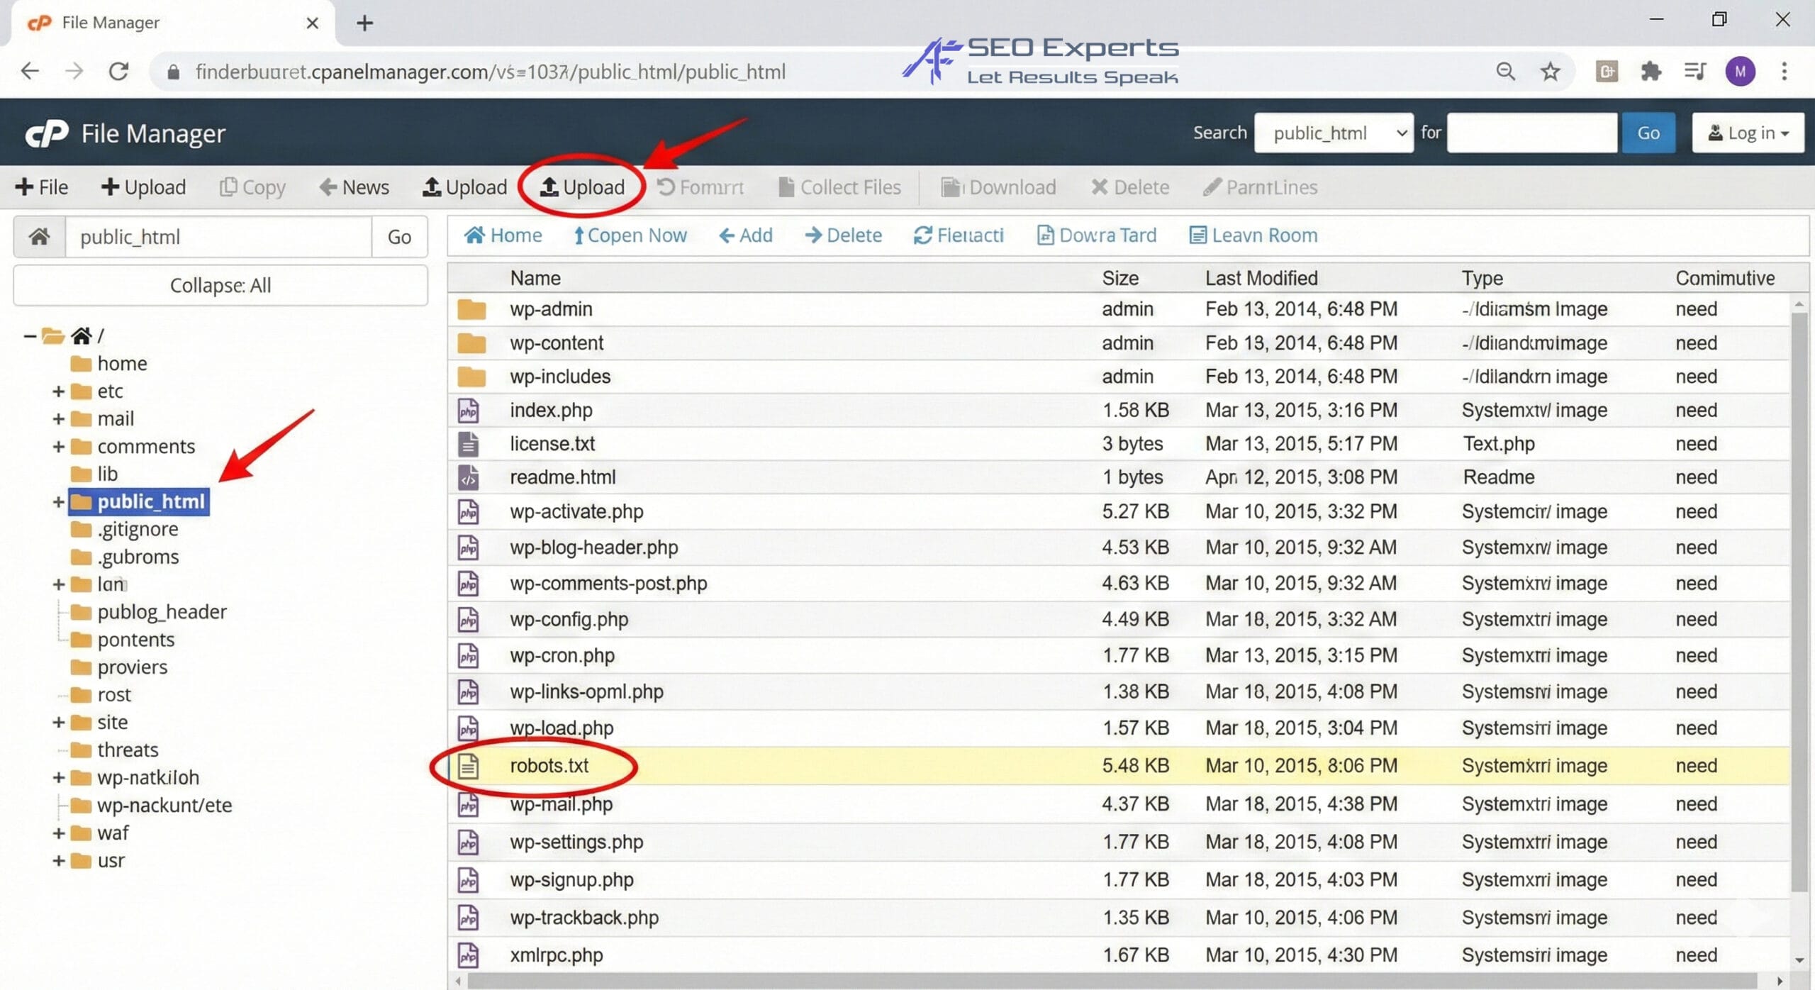
Task: Click the Go button next to the search field
Action: pos(1648,133)
